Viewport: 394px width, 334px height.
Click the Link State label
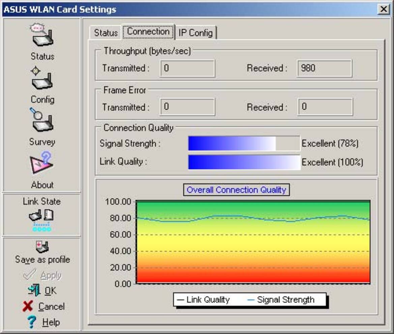(42, 201)
